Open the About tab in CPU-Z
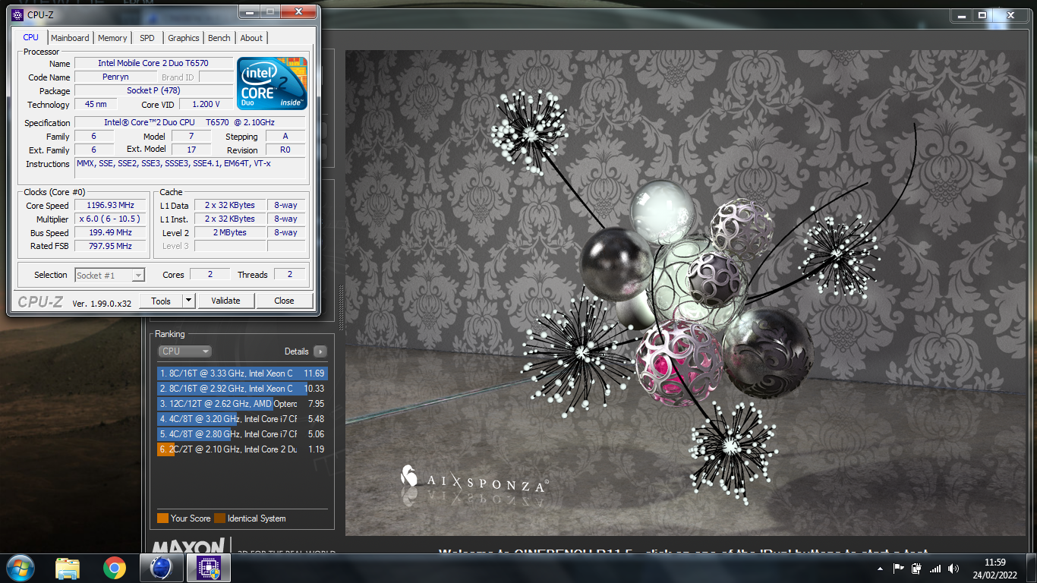 [x=251, y=38]
